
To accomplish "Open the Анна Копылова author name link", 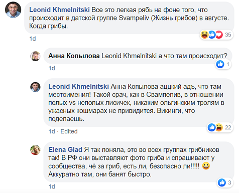I will (74, 56).
